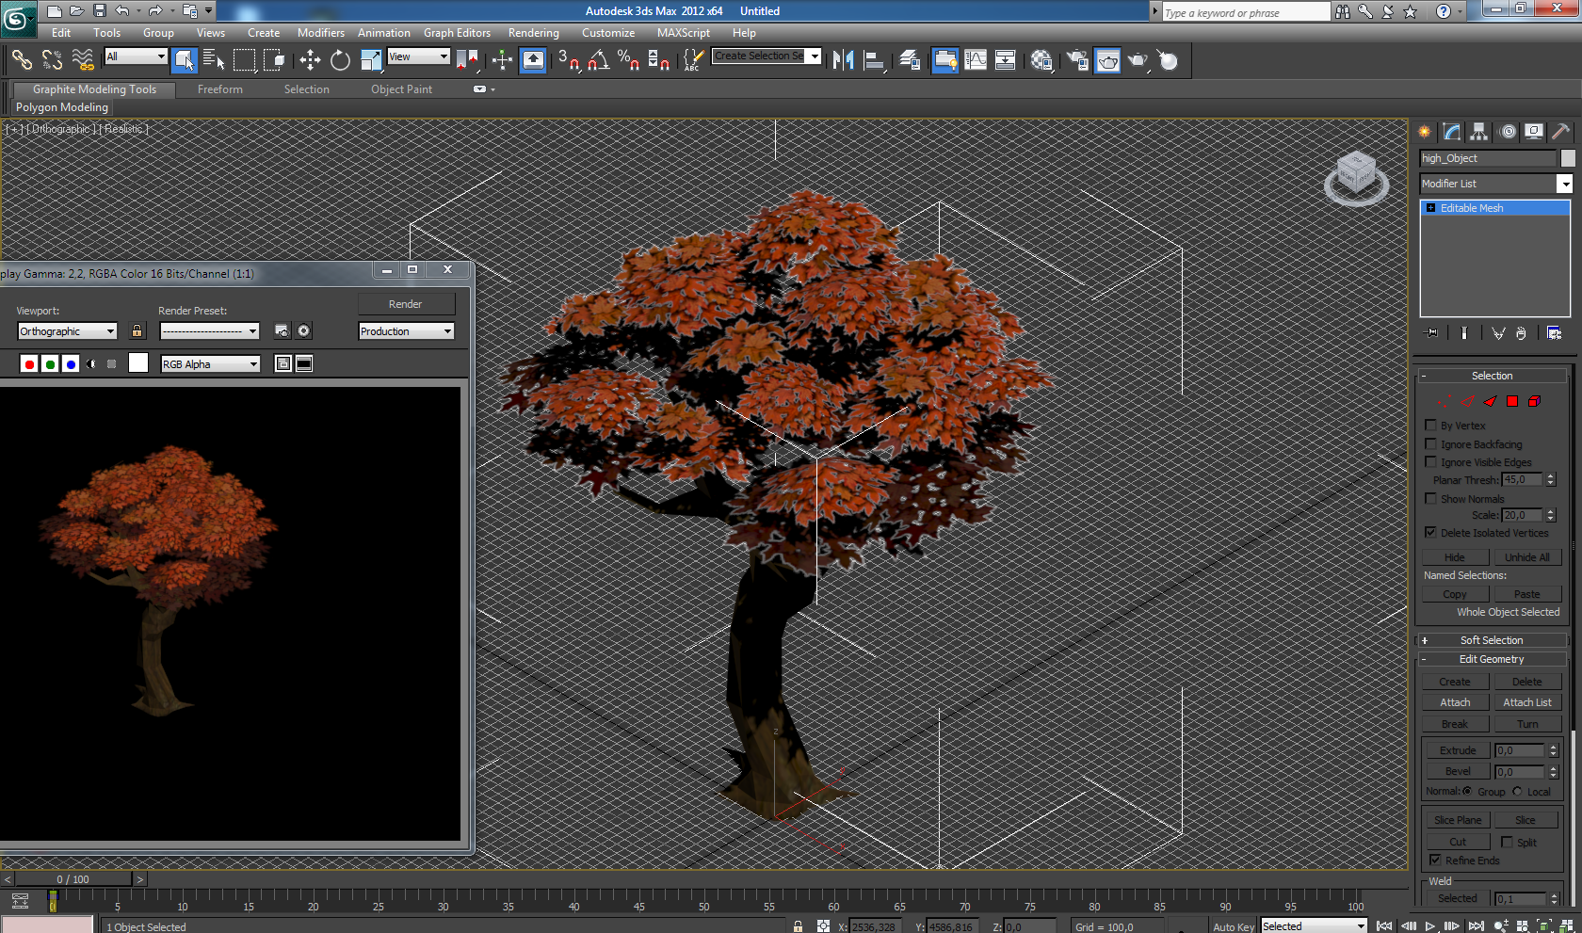Switch to the Freeform tab
The image size is (1582, 933).
click(219, 89)
